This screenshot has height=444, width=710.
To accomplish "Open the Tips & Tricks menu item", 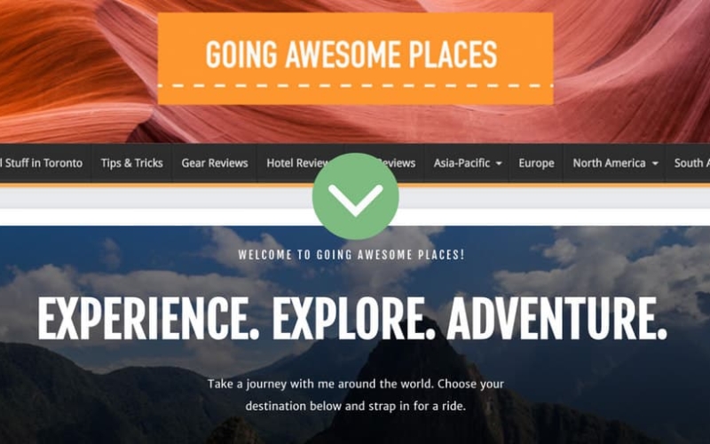I will pyautogui.click(x=131, y=163).
